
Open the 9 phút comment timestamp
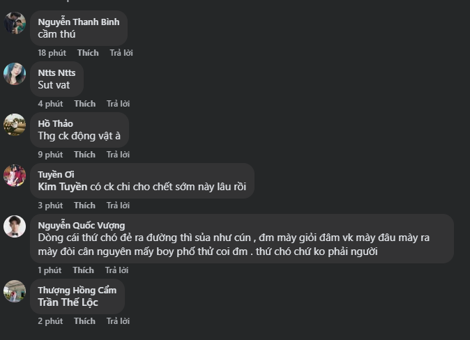[50, 155]
